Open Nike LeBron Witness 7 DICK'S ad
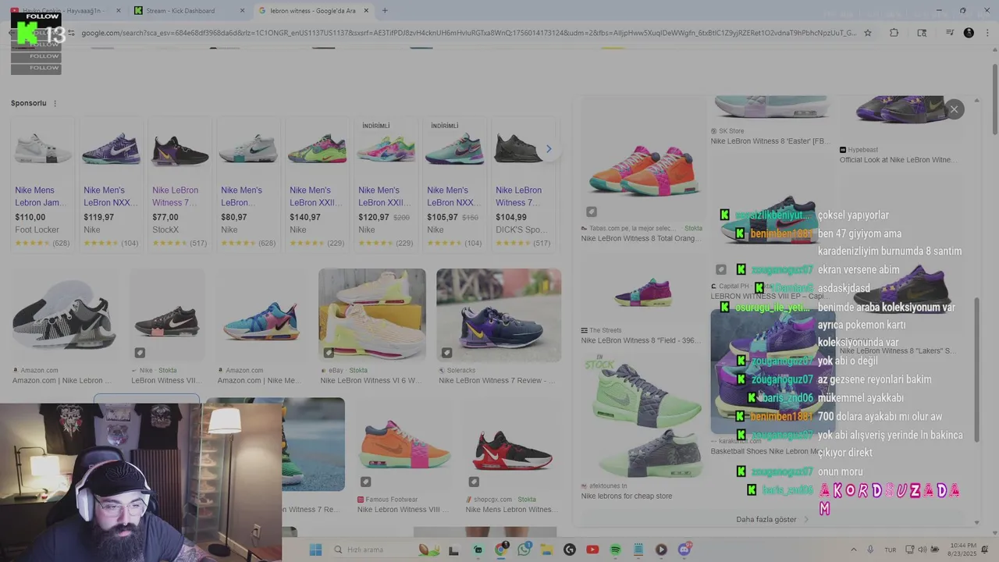The width and height of the screenshot is (999, 562). coord(522,184)
